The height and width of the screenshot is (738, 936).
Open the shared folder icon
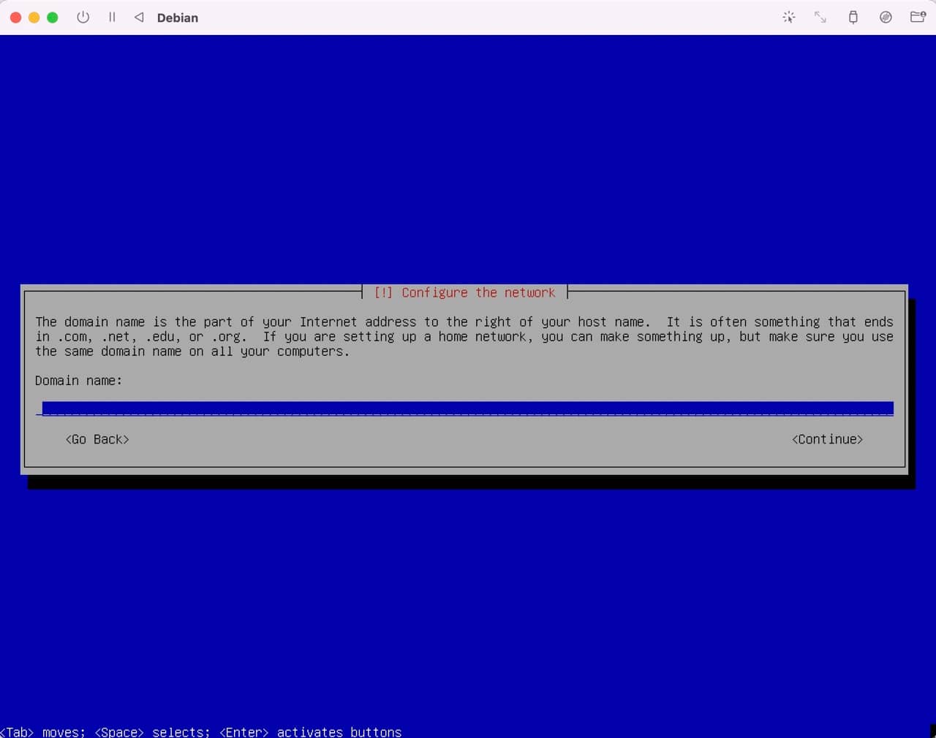click(918, 17)
